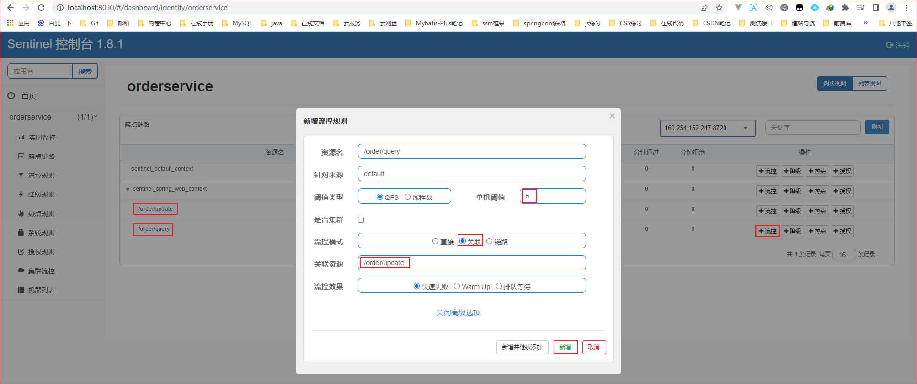
Task: Add 流控 rule for sentinel_default_context row
Action: click(768, 171)
